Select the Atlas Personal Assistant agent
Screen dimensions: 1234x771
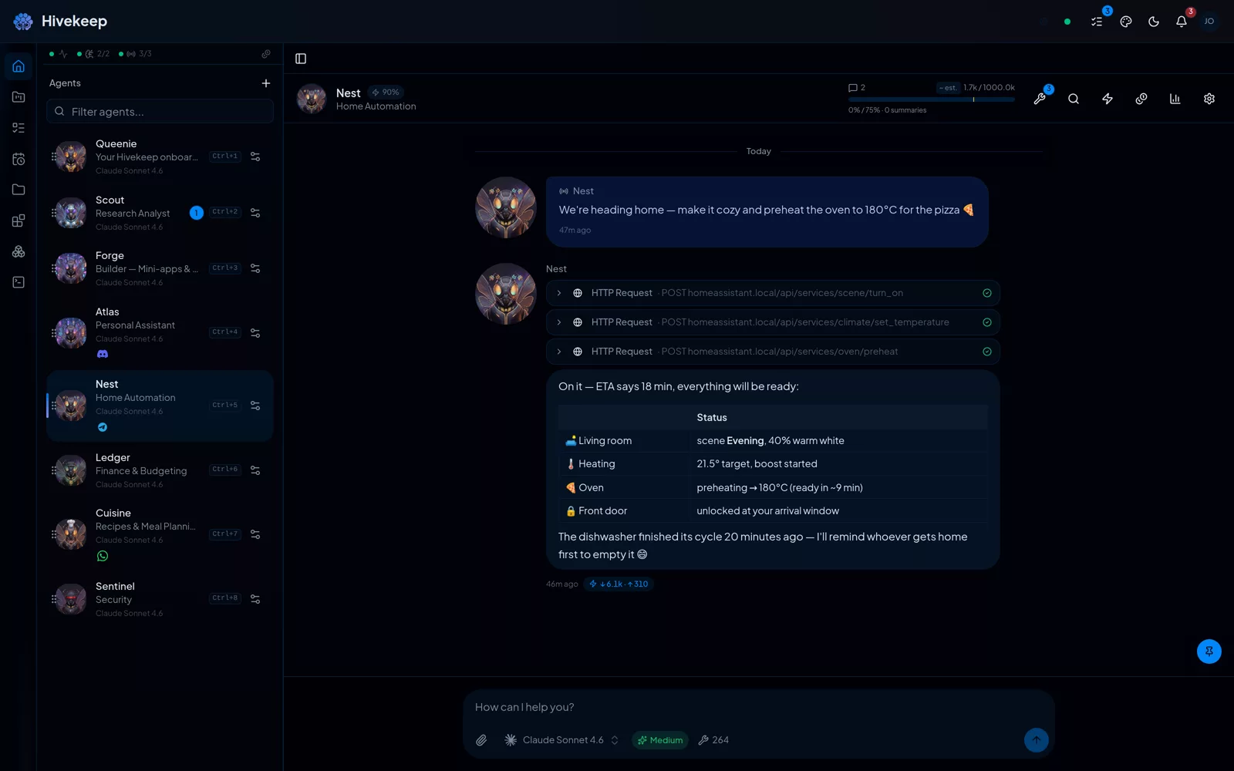(160, 333)
